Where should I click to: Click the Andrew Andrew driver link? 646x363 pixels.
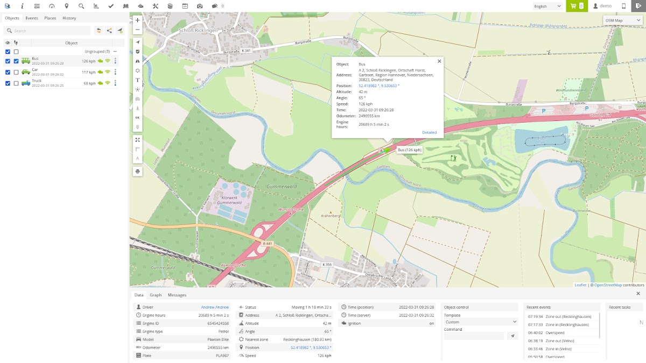pos(215,307)
